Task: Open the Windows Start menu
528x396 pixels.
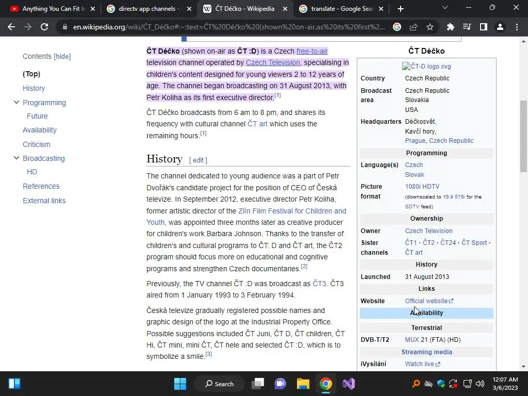Action: 180,384
